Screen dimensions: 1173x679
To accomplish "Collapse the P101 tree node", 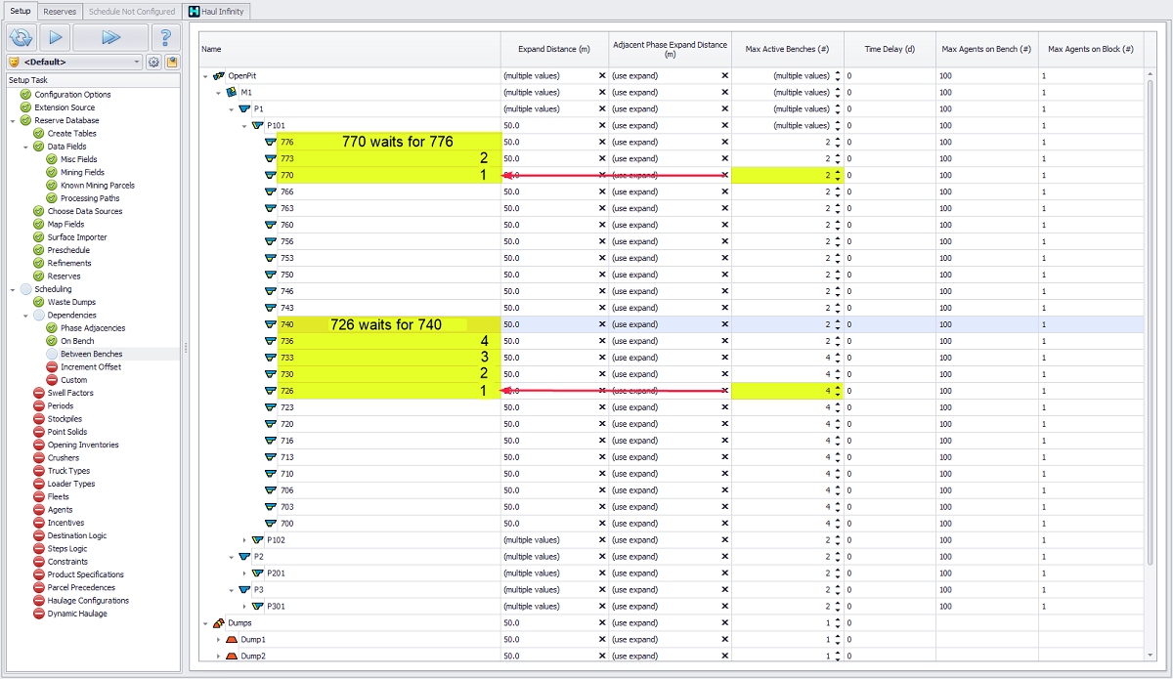I will click(x=244, y=125).
